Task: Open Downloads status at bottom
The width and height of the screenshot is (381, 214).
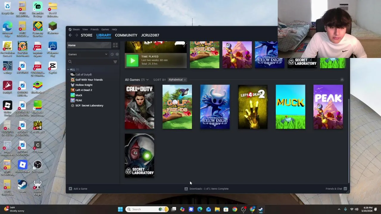Action: pyautogui.click(x=207, y=189)
